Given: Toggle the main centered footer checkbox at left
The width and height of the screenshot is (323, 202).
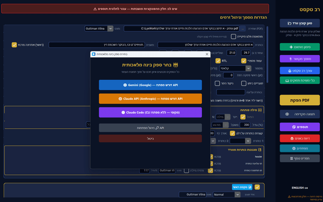Looking at the screenshot, I should 14,45.
